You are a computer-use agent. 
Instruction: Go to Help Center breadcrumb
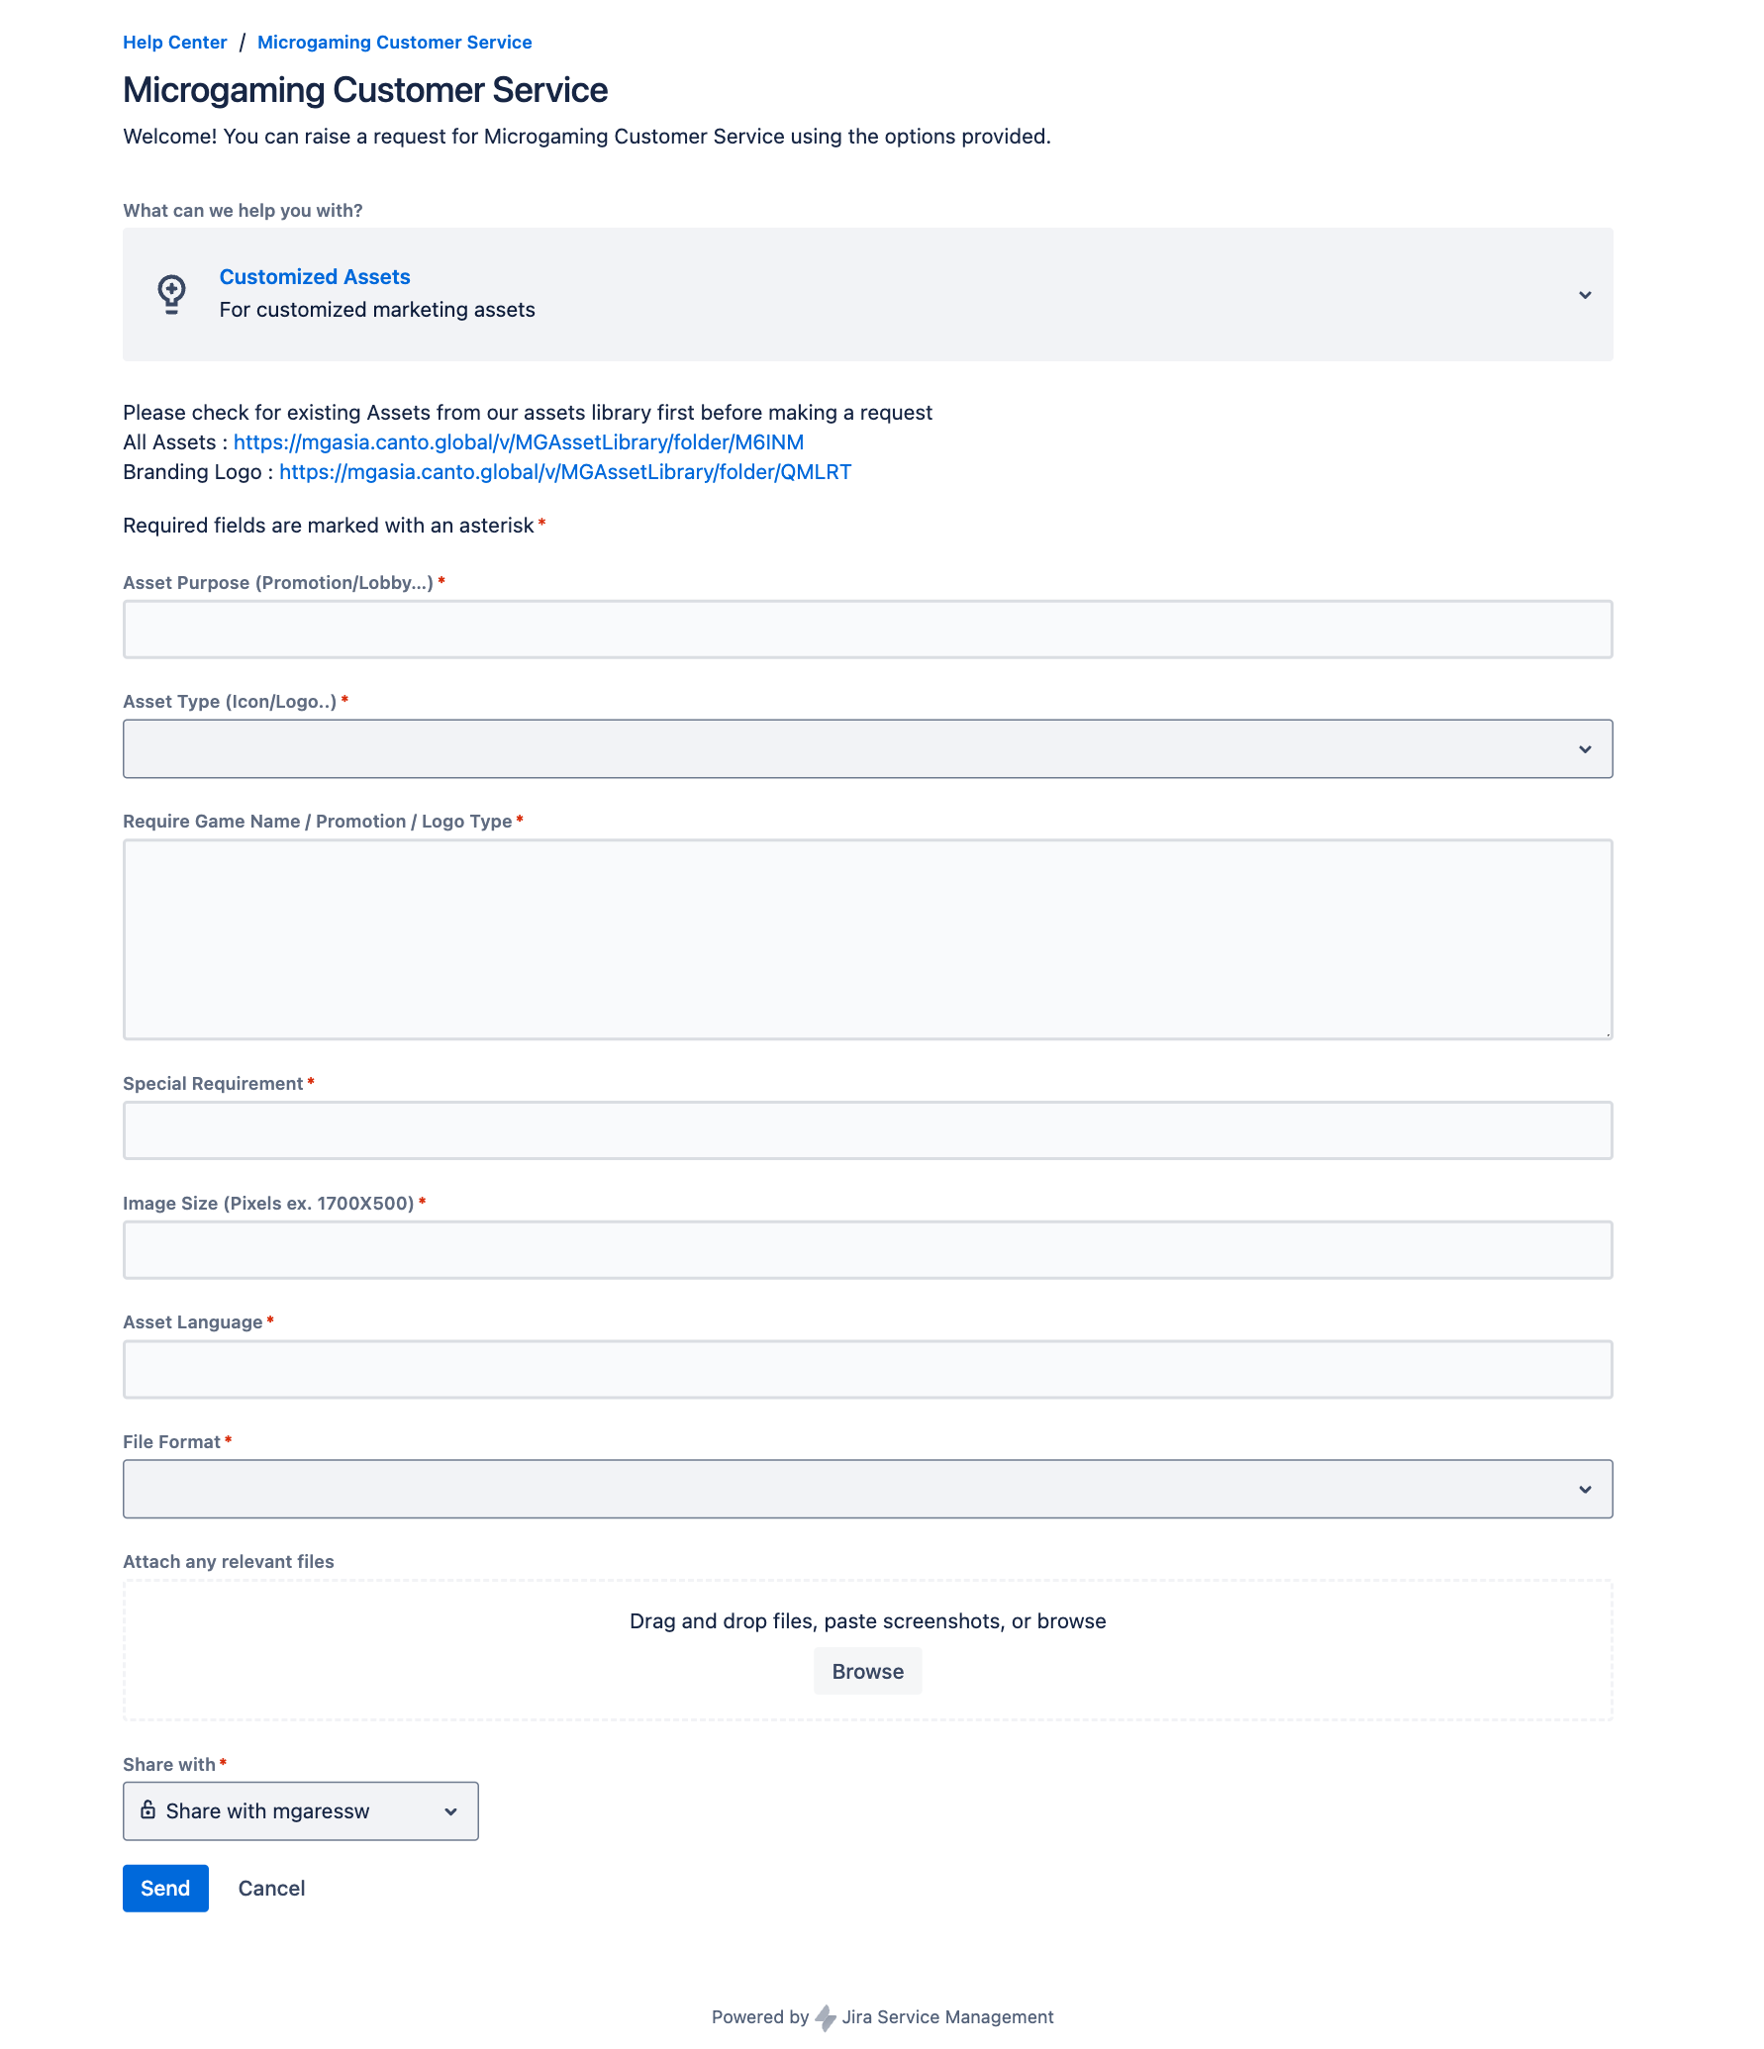click(175, 43)
